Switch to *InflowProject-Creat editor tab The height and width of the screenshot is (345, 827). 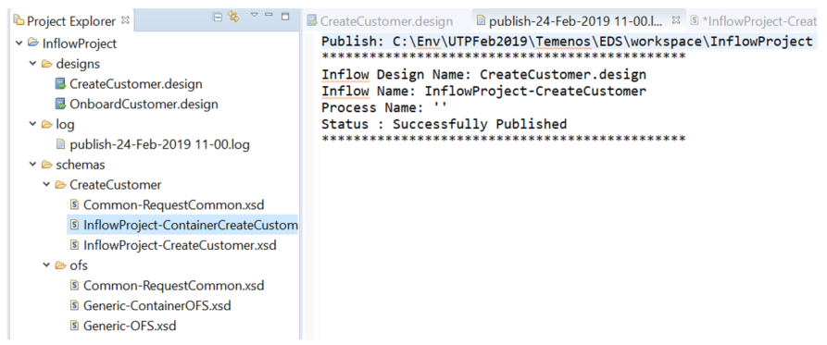coord(754,21)
